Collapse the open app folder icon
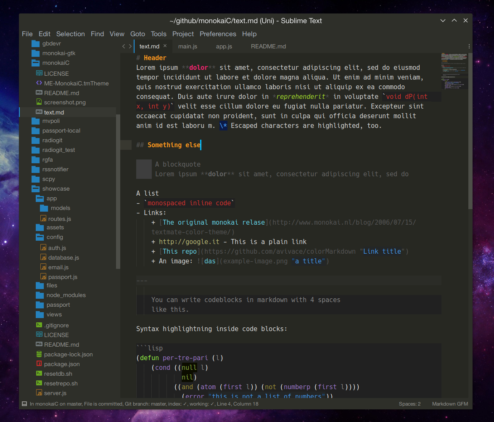Viewport: 494px width, 422px height. pos(40,199)
